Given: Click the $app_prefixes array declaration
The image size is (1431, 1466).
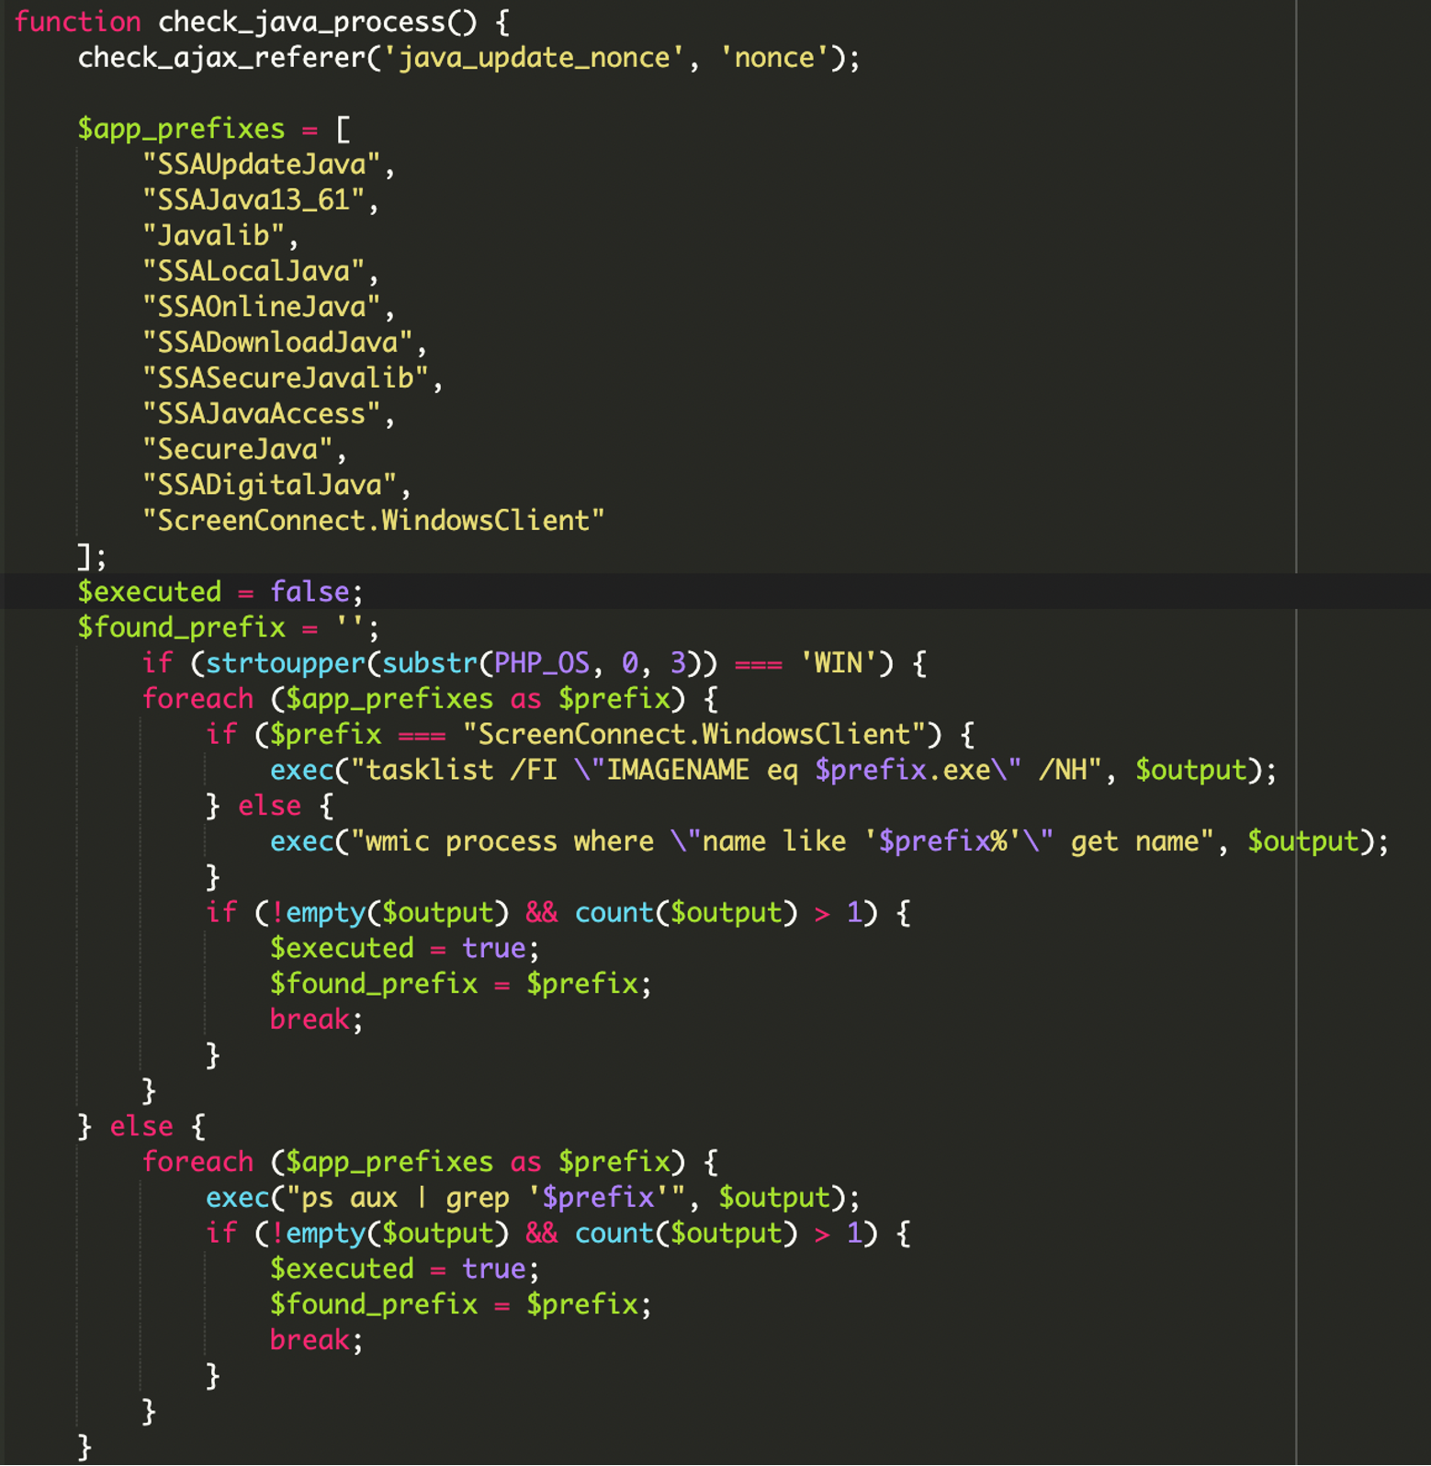Looking at the screenshot, I should (213, 129).
